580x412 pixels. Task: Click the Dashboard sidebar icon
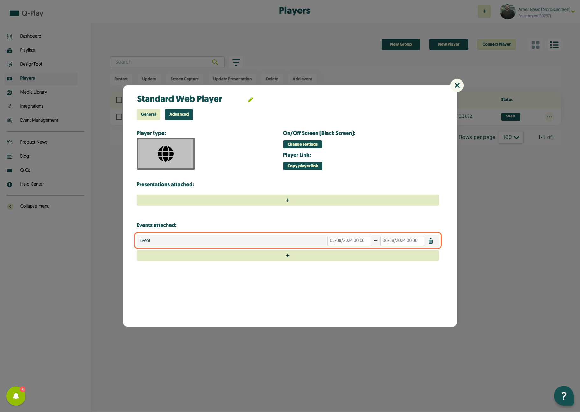click(x=10, y=36)
